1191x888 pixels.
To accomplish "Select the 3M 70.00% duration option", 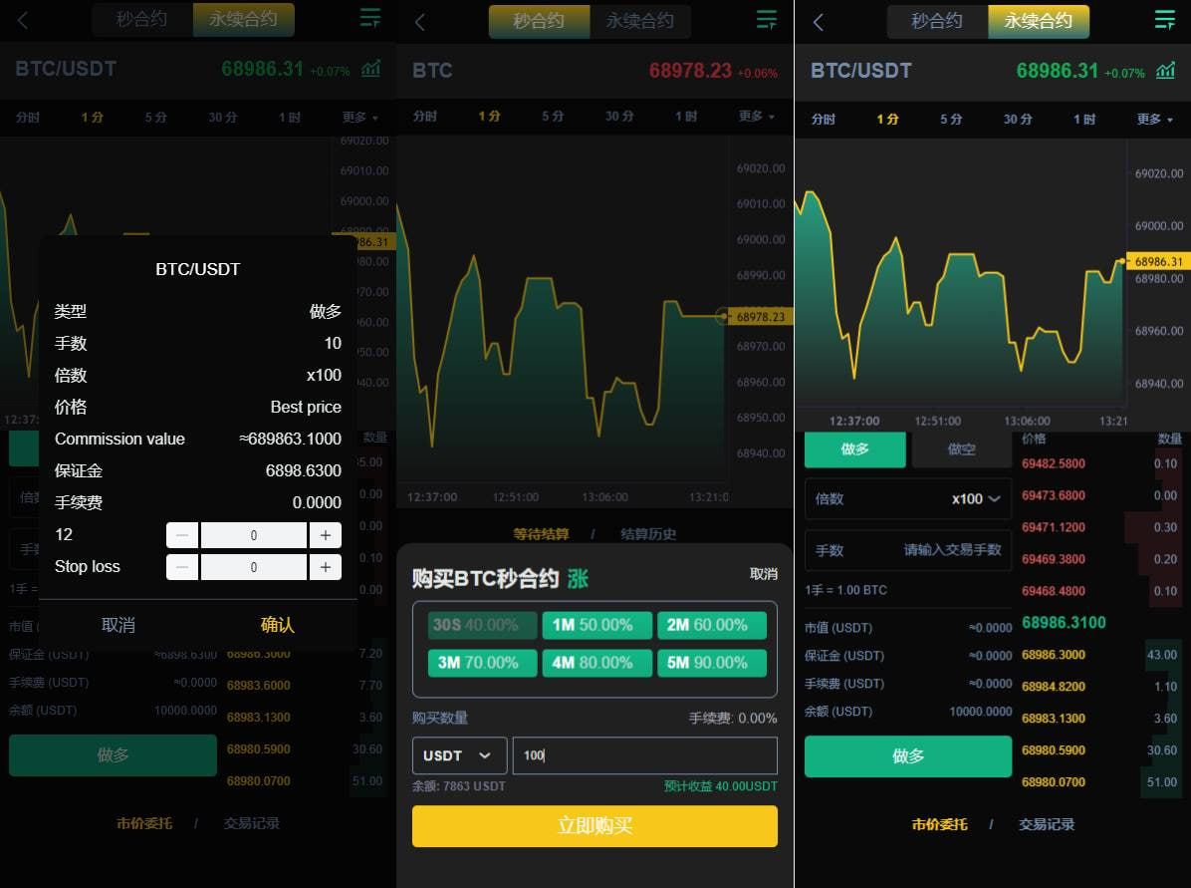I will [x=482, y=663].
